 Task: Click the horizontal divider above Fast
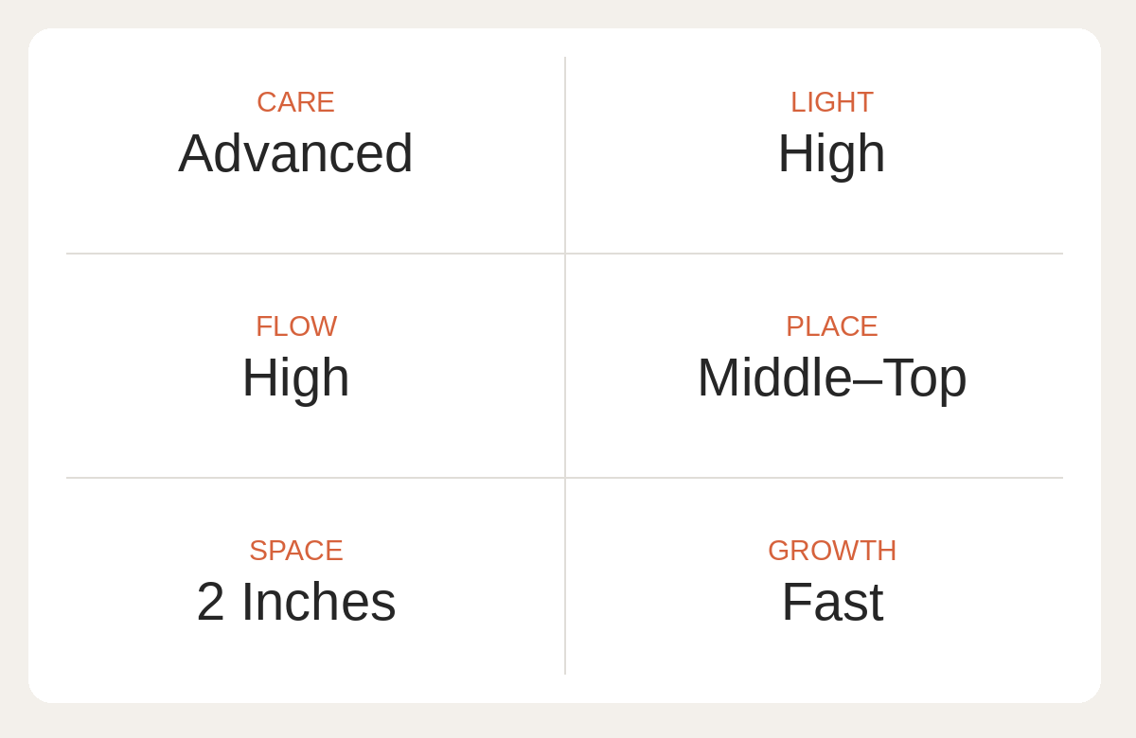pyautogui.click(x=814, y=478)
